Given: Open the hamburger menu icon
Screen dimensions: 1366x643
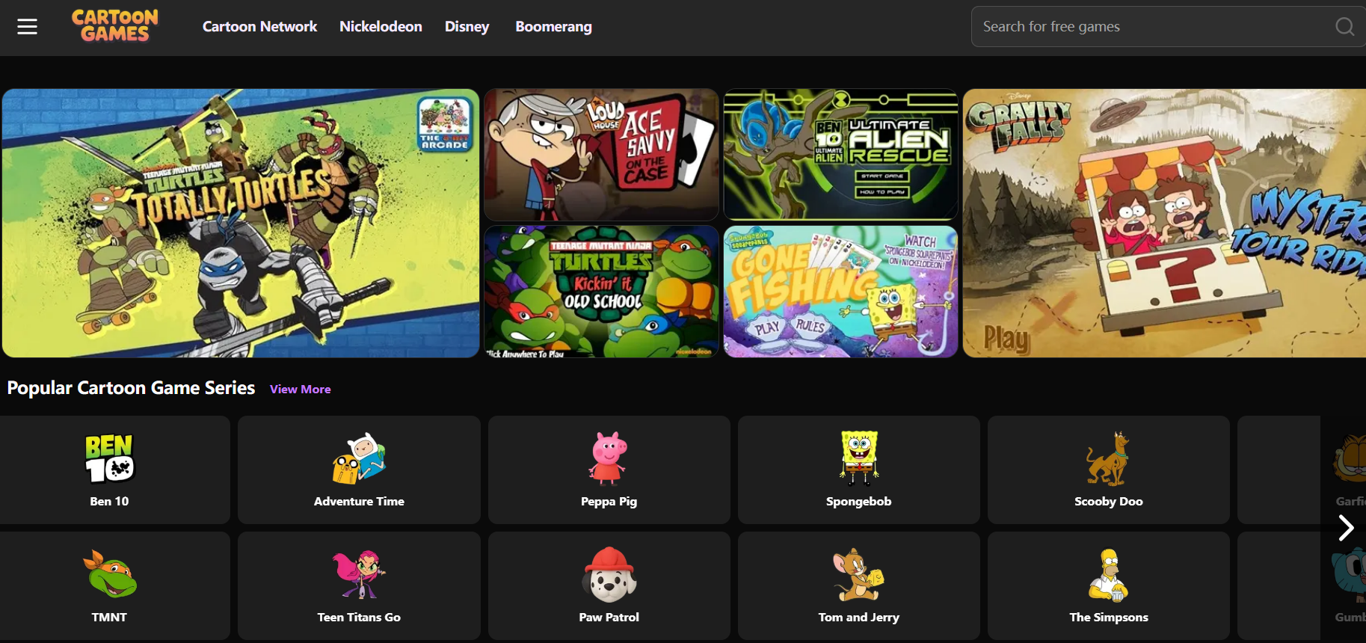Looking at the screenshot, I should [28, 27].
